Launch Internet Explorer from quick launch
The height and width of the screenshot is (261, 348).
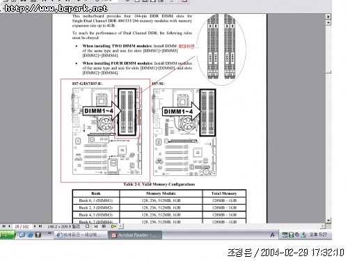(x=30, y=235)
